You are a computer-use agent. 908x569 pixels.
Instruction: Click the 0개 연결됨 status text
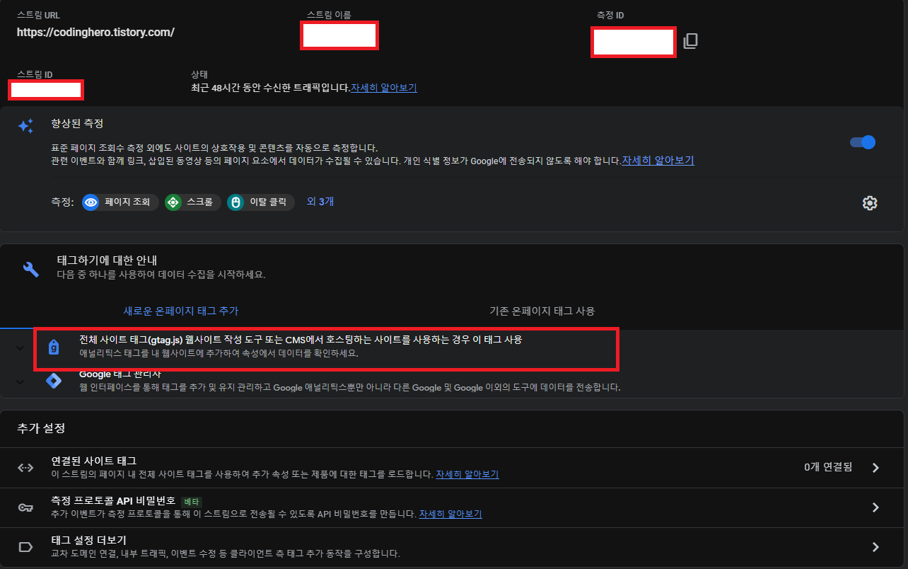click(828, 467)
